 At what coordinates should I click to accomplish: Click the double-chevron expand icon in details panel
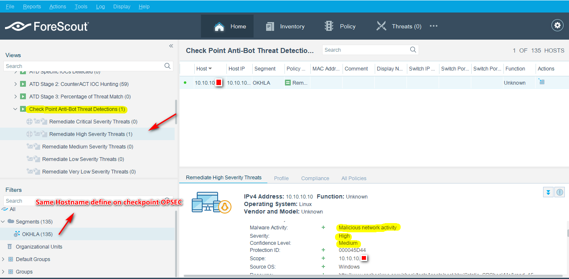click(x=548, y=192)
